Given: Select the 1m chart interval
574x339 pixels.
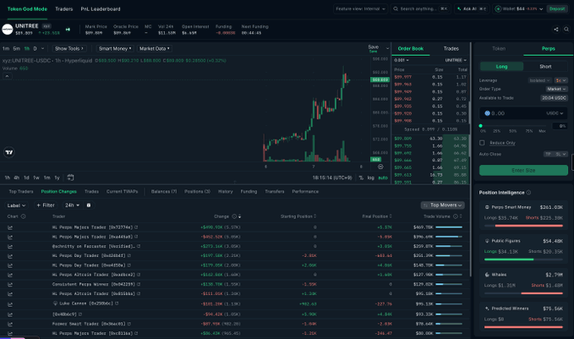Looking at the screenshot, I should click(x=6, y=48).
